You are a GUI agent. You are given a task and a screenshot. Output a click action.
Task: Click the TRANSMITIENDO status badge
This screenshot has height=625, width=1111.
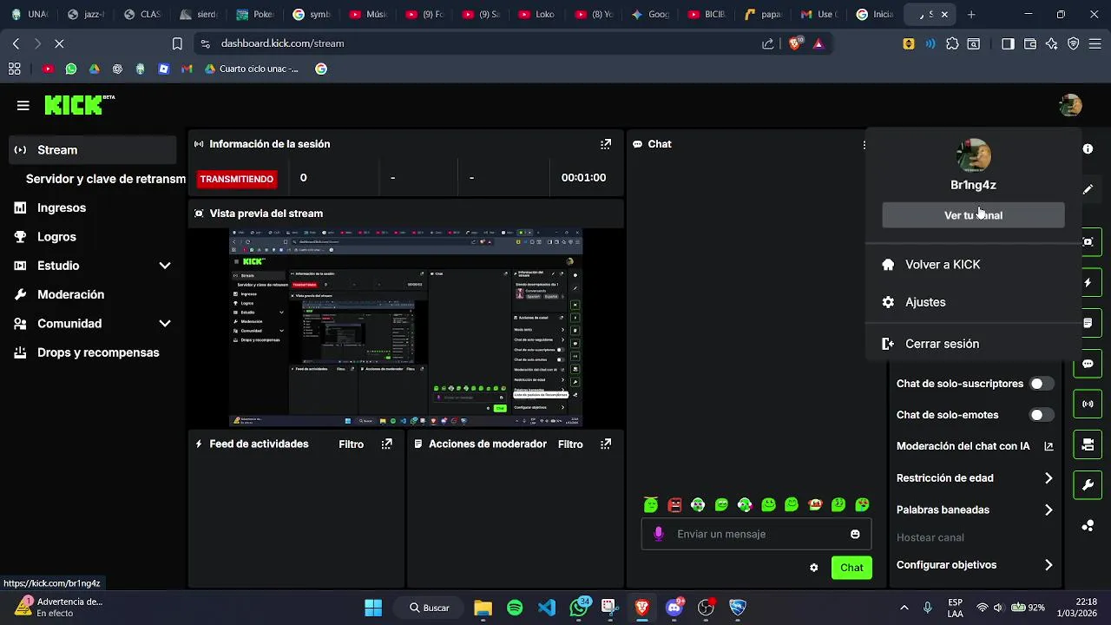click(x=237, y=179)
